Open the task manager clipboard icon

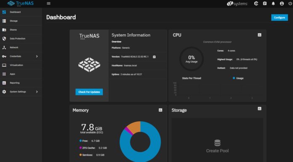tap(265, 3)
